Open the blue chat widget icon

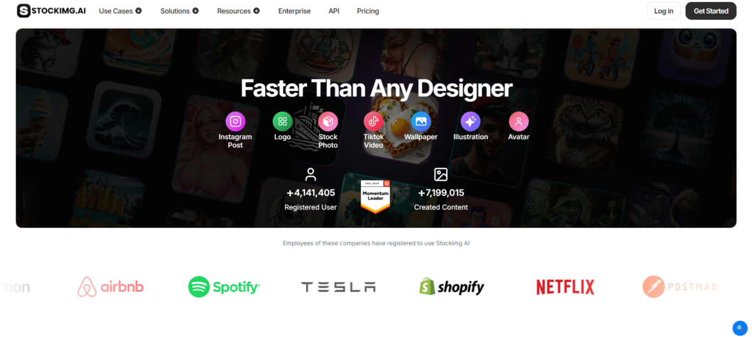[740, 328]
